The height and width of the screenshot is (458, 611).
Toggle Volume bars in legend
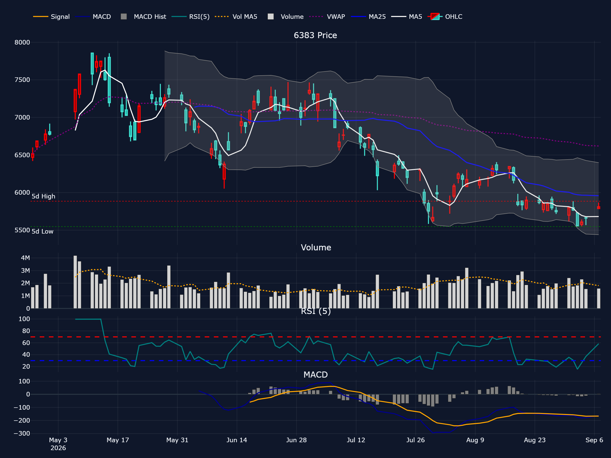click(x=286, y=17)
